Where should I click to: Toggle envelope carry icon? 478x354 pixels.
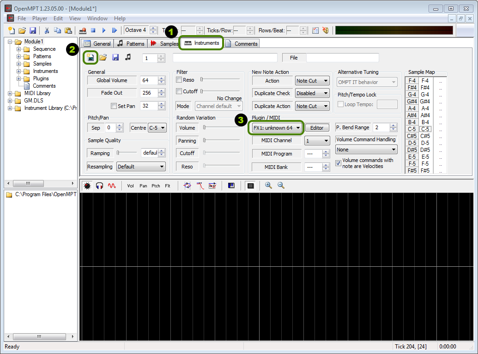[x=212, y=186]
